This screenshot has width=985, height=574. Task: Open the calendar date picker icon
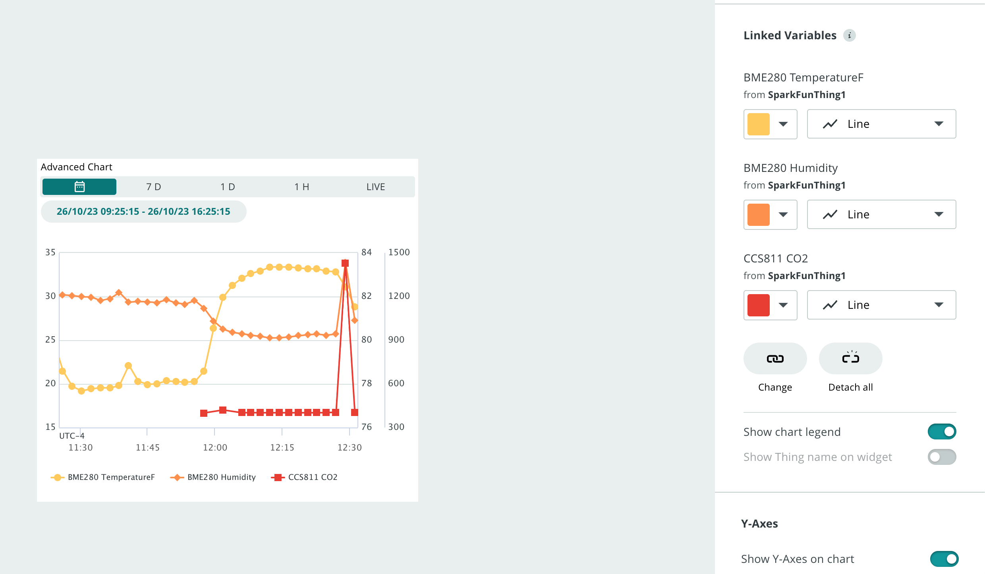(x=79, y=186)
